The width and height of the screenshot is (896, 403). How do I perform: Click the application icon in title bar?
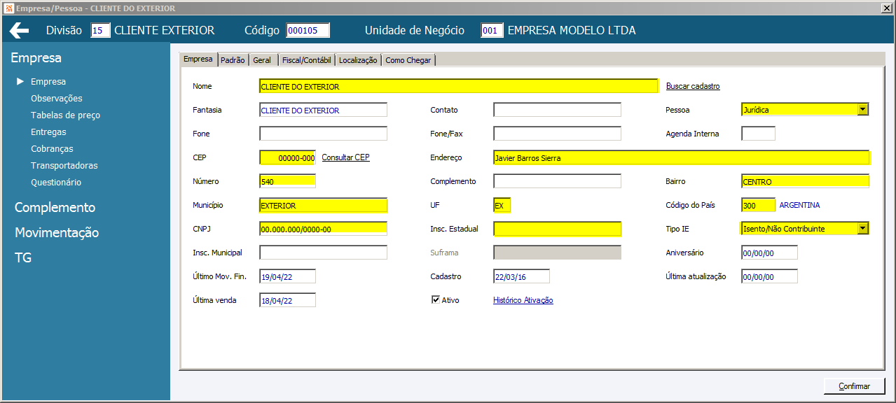tap(8, 8)
